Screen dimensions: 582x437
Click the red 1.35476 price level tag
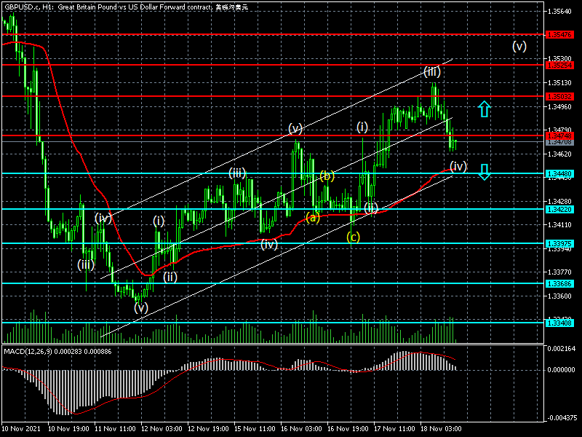[562, 34]
